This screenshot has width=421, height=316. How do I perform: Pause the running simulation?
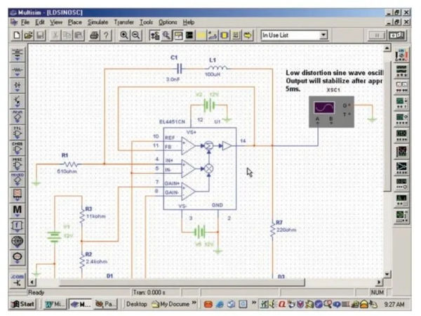(x=376, y=35)
